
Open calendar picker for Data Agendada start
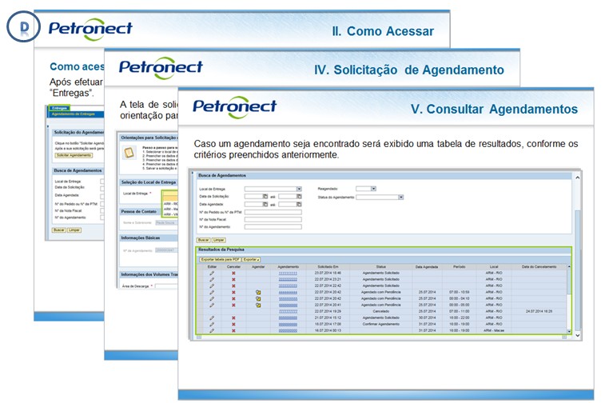[x=265, y=205]
